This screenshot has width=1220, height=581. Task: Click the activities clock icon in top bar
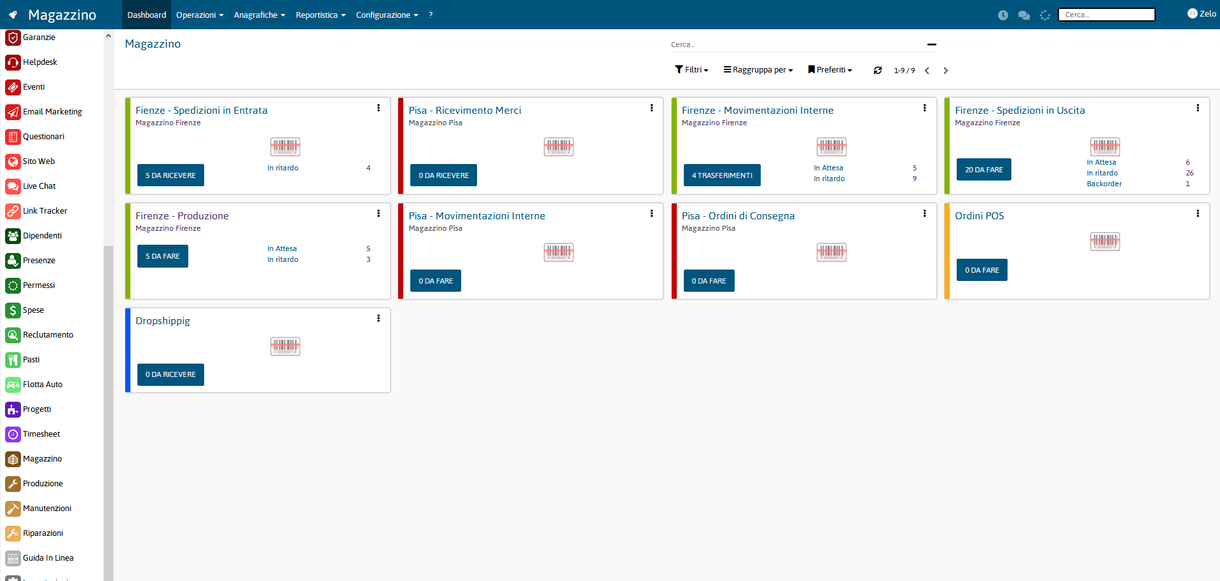[1003, 15]
